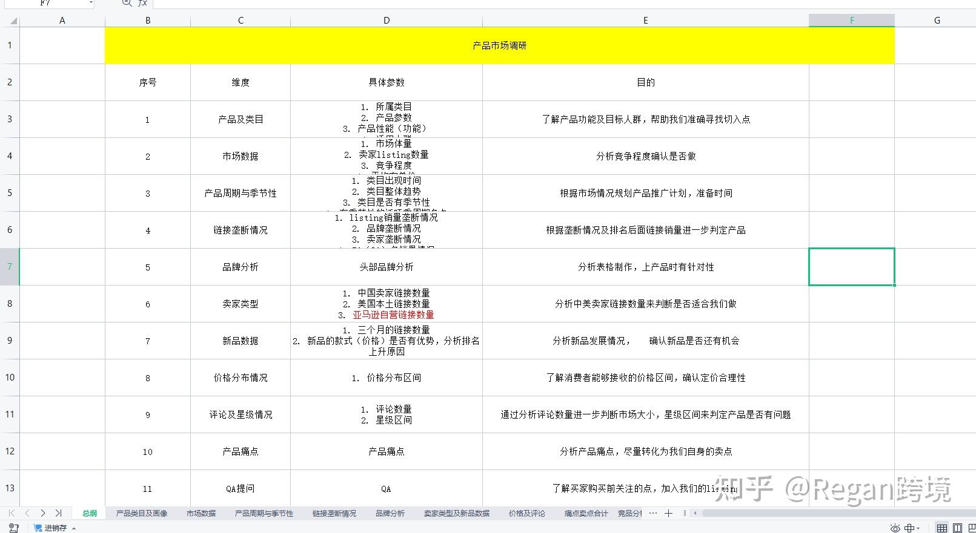Select the 新品数据 cell

(241, 341)
